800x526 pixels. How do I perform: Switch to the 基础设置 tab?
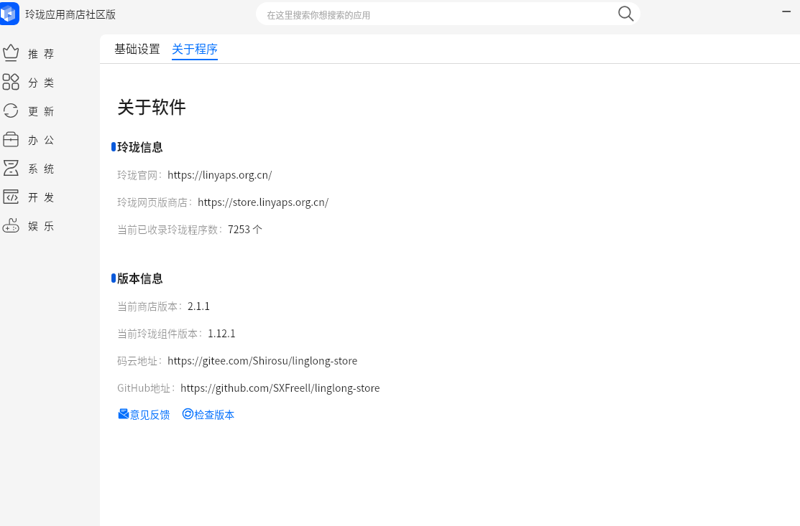tap(137, 50)
